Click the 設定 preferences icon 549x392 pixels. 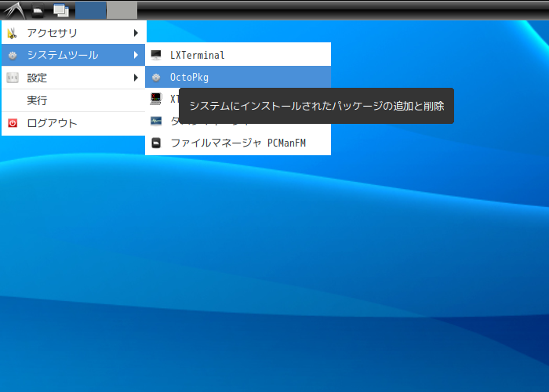click(x=13, y=78)
